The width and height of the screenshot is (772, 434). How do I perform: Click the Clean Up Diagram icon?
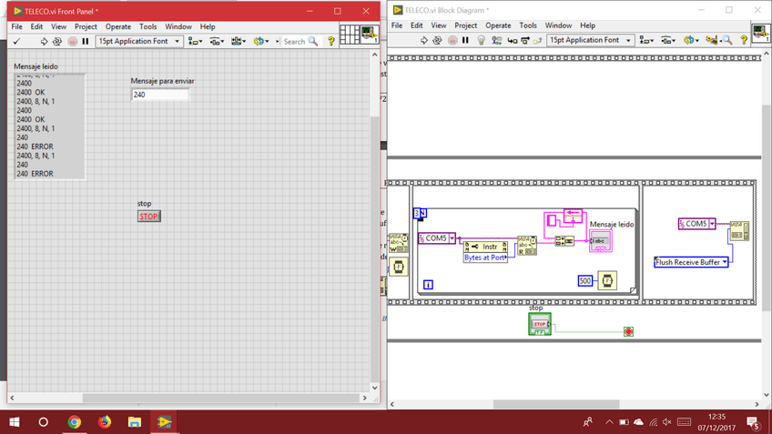click(x=713, y=40)
